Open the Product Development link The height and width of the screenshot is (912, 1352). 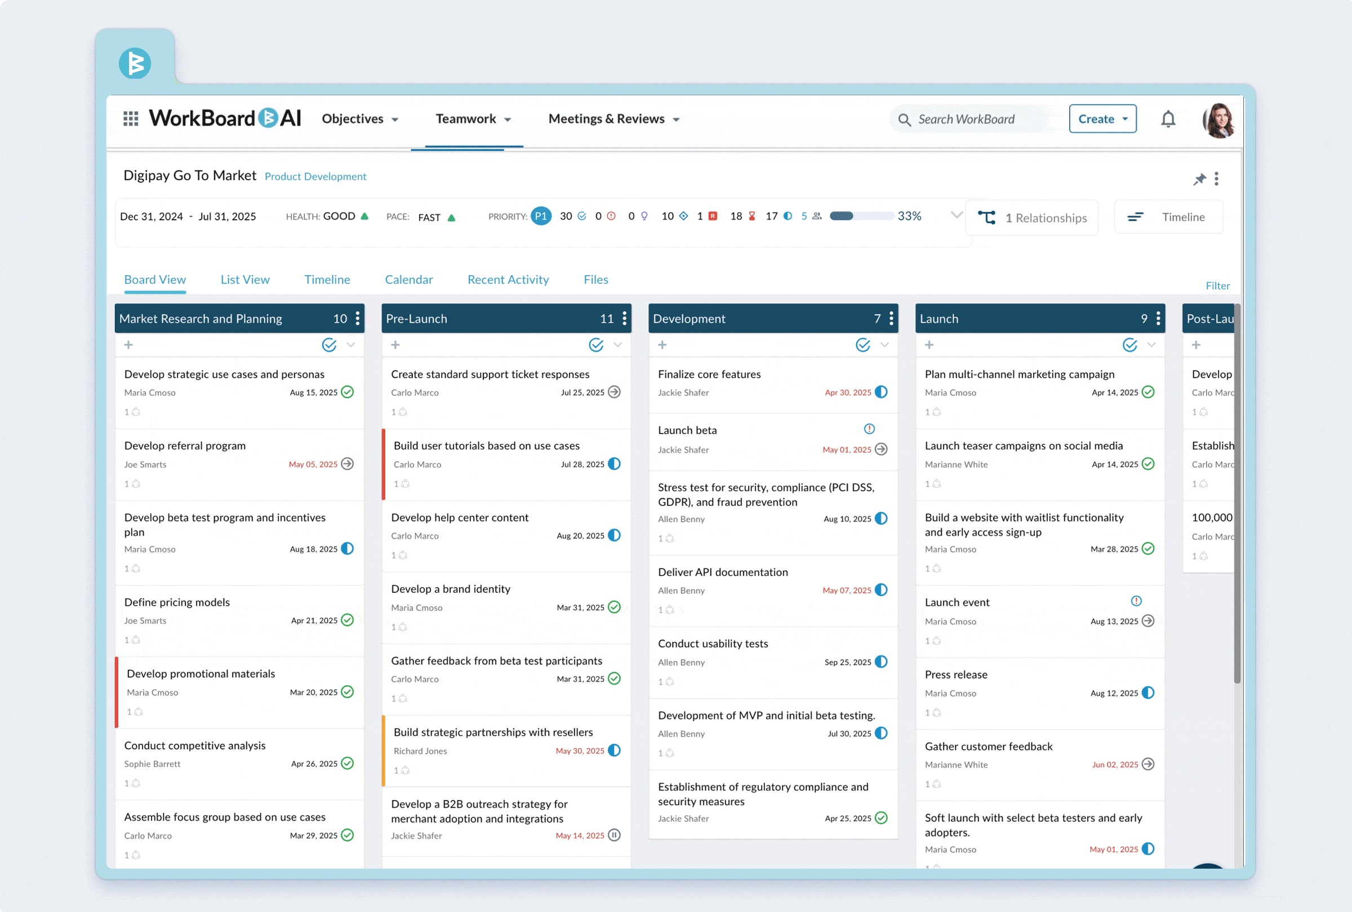[315, 177]
